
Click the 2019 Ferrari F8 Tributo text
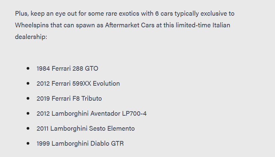(x=69, y=99)
